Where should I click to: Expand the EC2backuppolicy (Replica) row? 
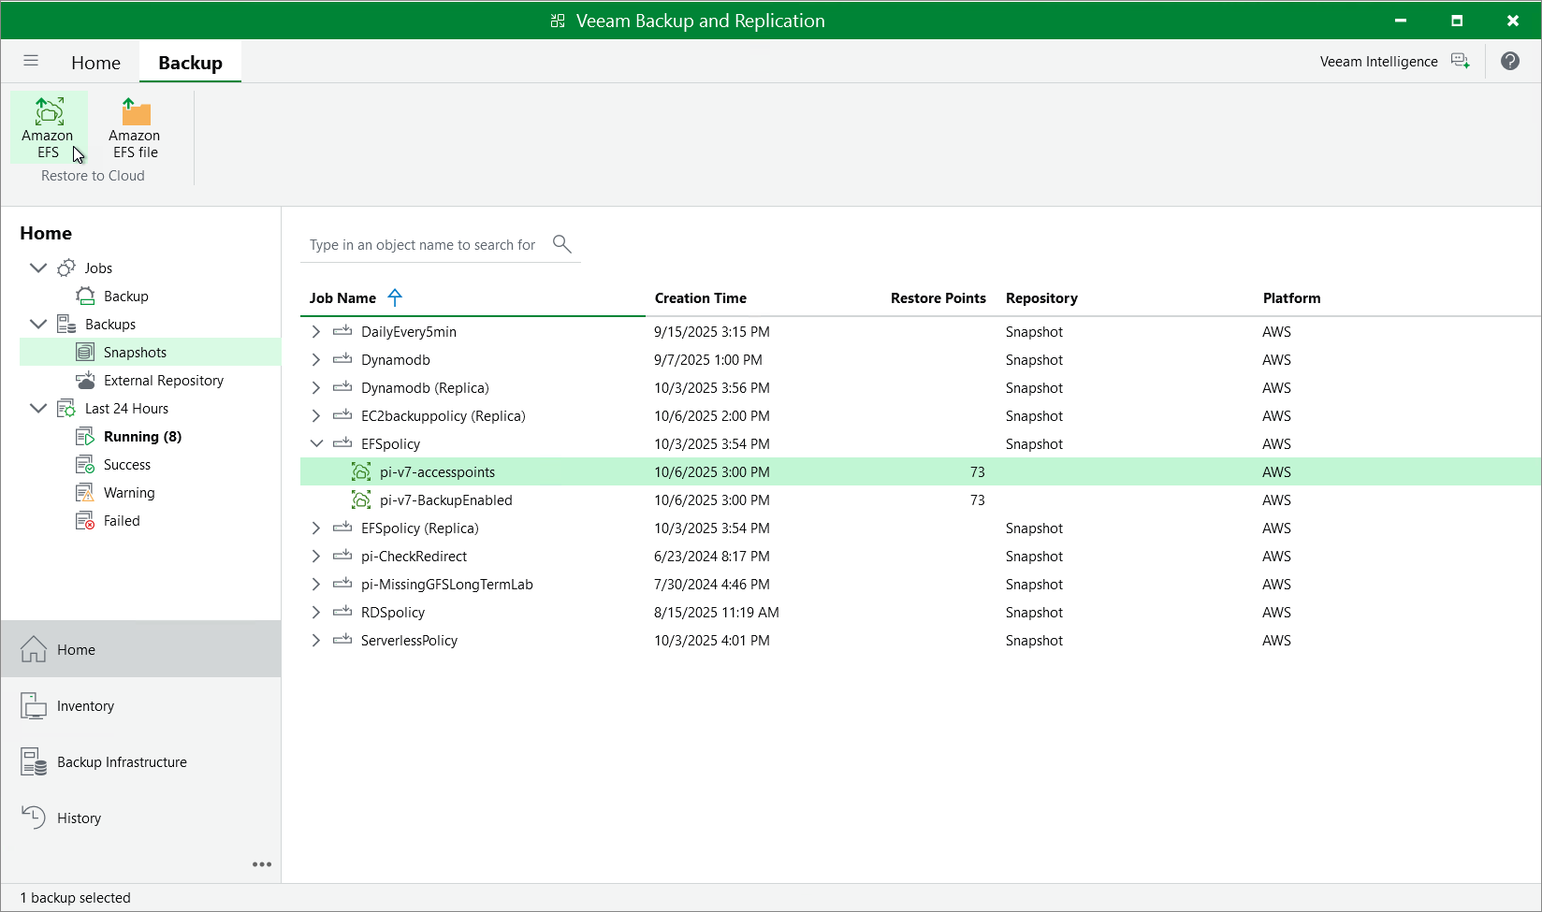[x=316, y=416]
